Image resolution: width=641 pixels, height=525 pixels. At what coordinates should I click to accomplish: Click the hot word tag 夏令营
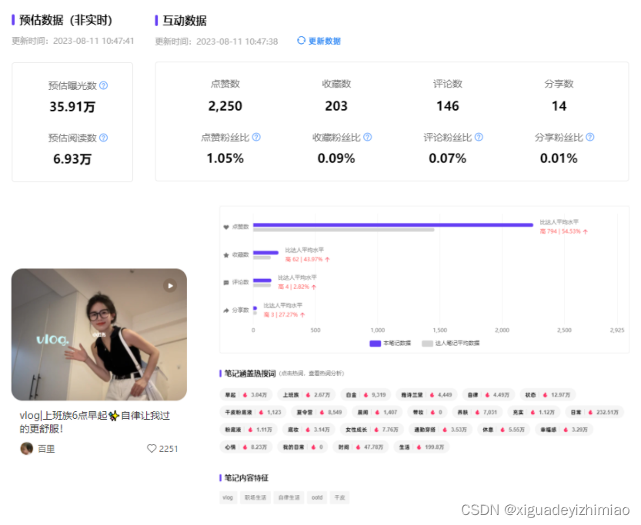(319, 412)
